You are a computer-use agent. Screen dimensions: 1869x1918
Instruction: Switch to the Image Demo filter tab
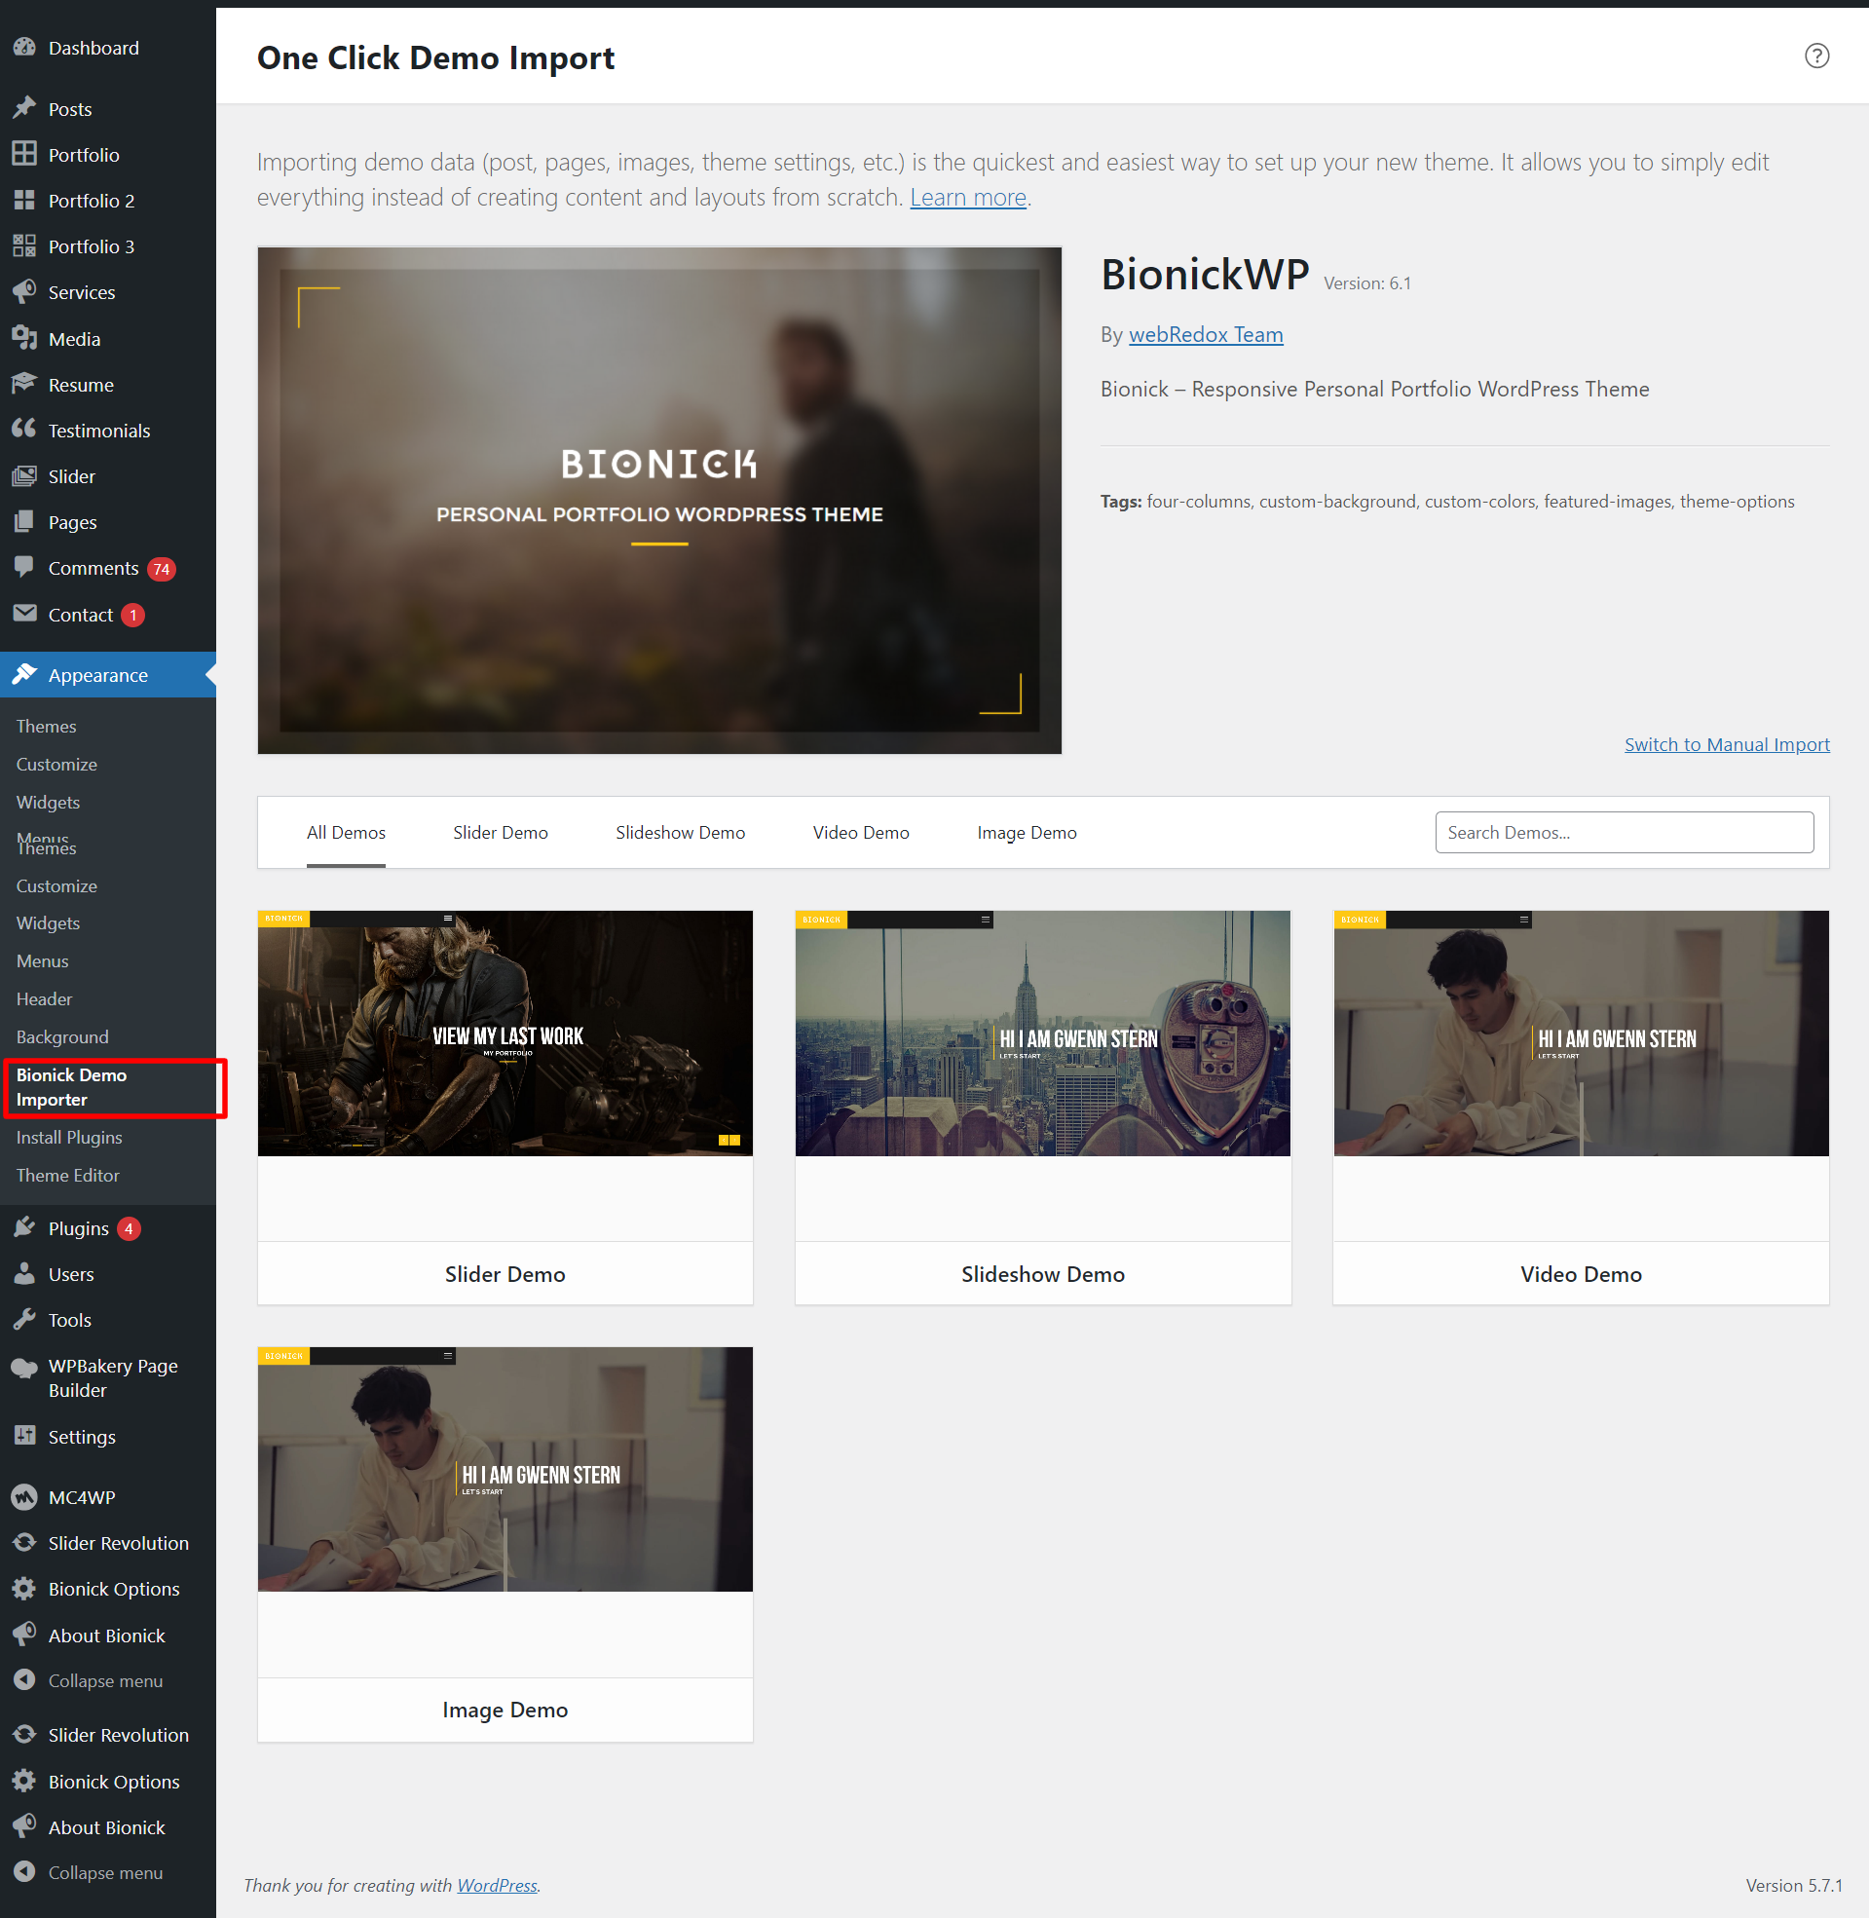(1027, 833)
